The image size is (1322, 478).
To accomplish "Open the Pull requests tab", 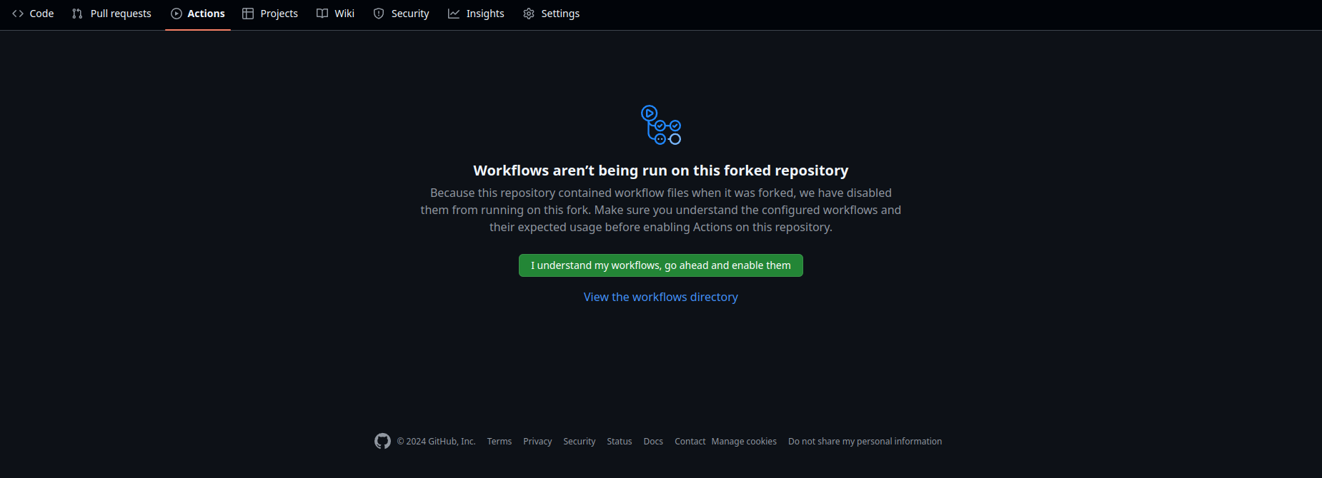I will [x=111, y=14].
